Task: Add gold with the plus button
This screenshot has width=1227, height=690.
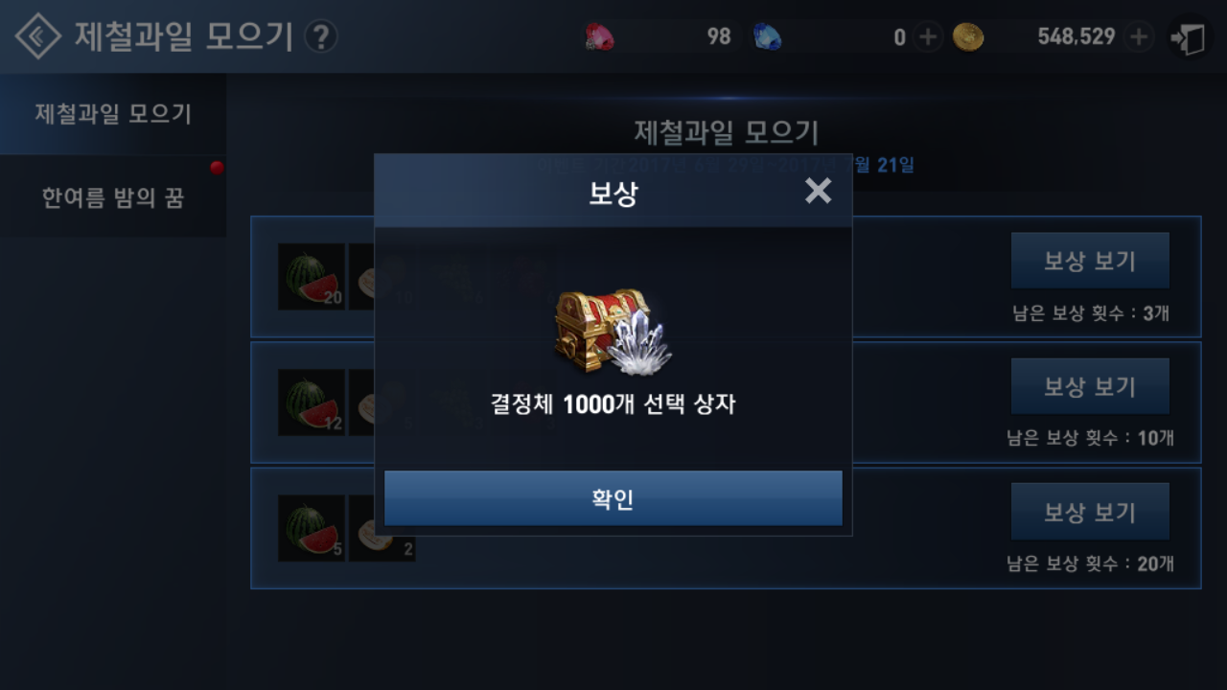Action: (1139, 37)
